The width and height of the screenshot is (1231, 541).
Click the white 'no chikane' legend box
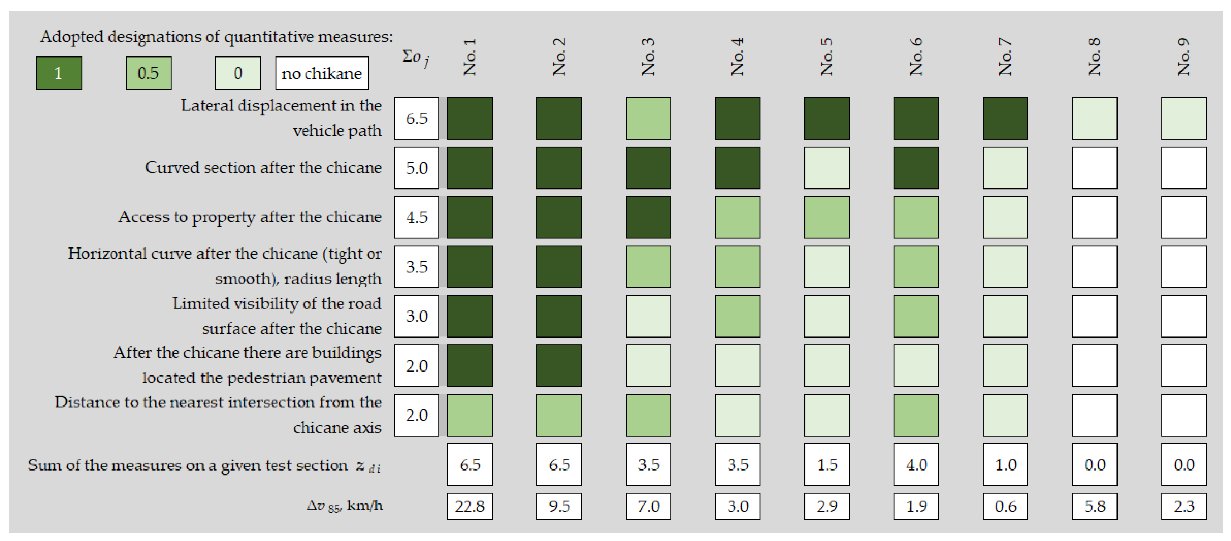(x=322, y=73)
